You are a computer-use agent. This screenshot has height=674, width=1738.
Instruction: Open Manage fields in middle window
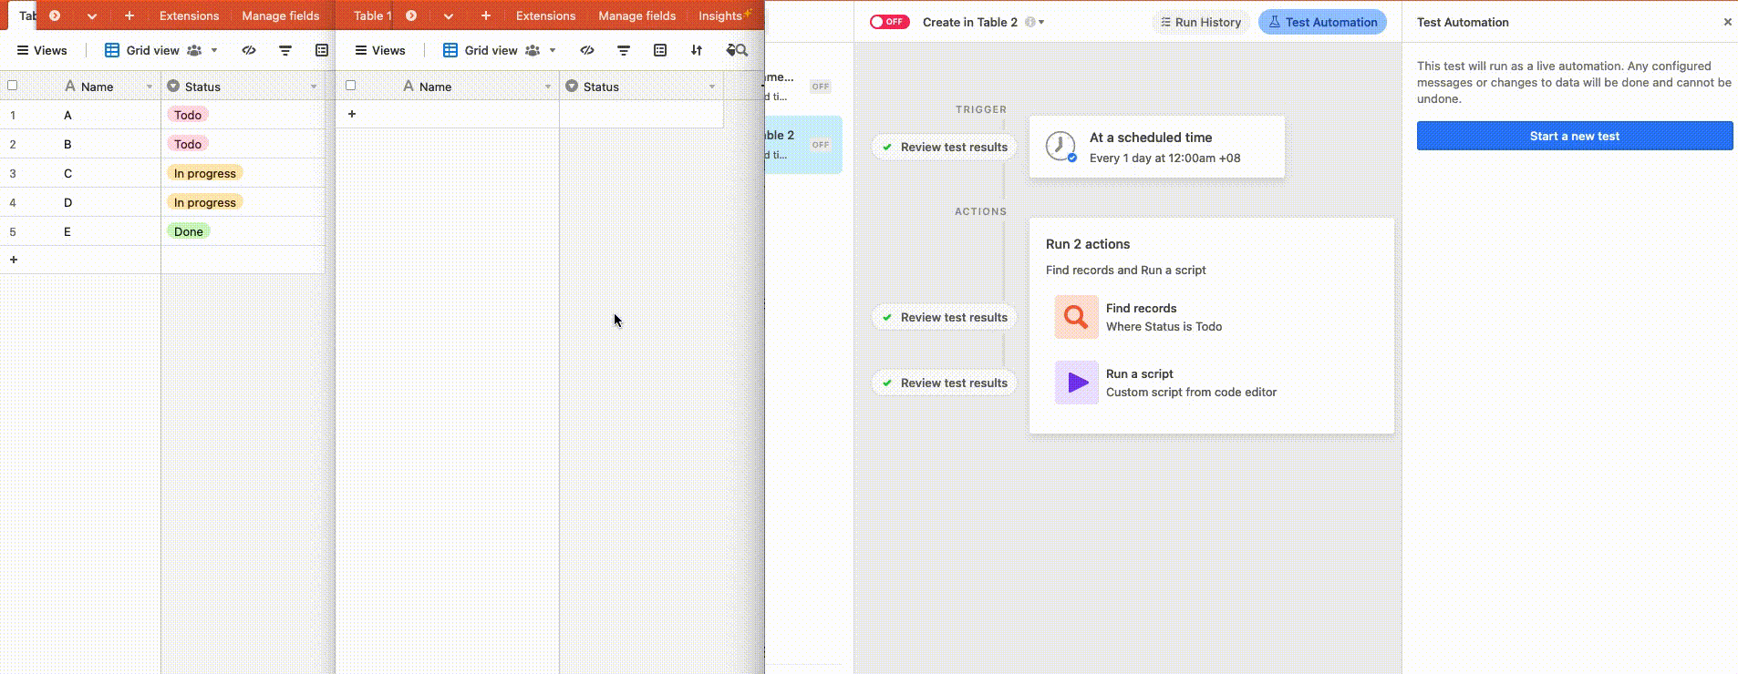(637, 15)
